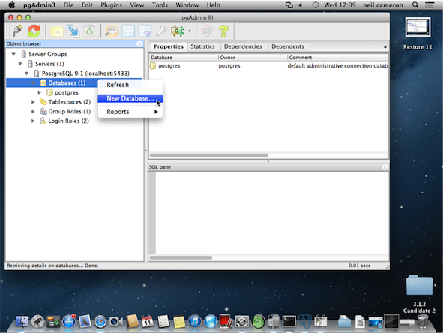Select Login Roles (2) in the tree

(68, 121)
